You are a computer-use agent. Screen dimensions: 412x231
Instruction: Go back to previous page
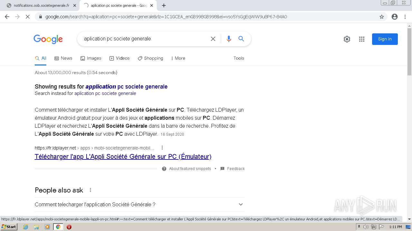click(x=7, y=17)
